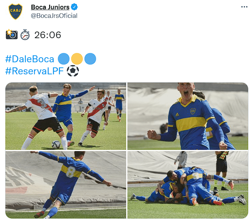Open the #DaleBoca hashtag
The width and height of the screenshot is (252, 220).
[x=30, y=59]
